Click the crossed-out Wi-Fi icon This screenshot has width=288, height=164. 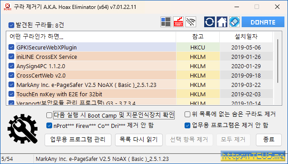point(191,22)
